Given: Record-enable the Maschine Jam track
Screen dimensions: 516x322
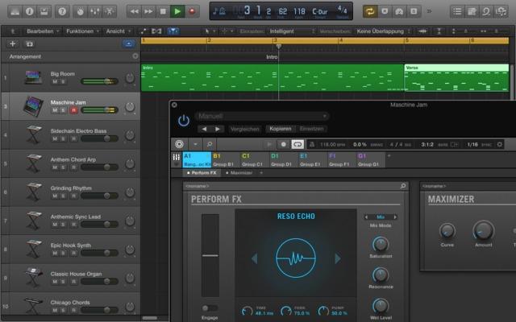Looking at the screenshot, I should click(73, 110).
